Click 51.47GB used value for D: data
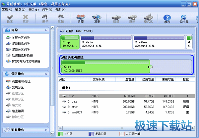 coord(149,101)
